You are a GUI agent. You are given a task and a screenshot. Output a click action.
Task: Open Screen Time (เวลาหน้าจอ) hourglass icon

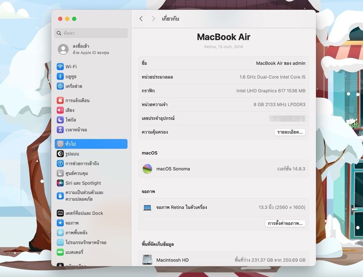tap(60, 129)
